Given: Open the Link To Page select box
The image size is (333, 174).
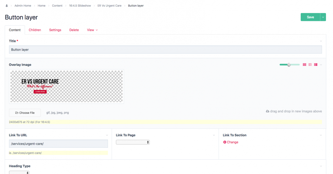Looking at the screenshot, I should (x=133, y=142).
